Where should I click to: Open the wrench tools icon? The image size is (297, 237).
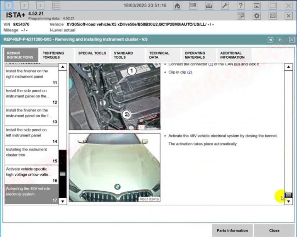pyautogui.click(x=225, y=5)
